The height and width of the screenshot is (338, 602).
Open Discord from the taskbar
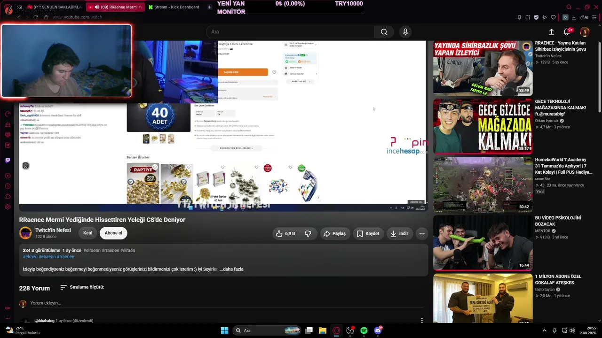378,330
